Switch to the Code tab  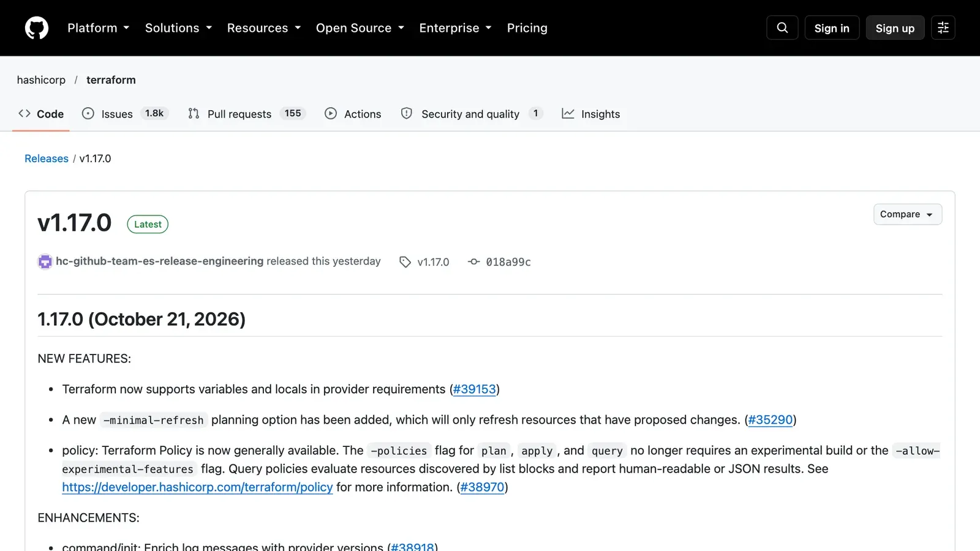[41, 114]
